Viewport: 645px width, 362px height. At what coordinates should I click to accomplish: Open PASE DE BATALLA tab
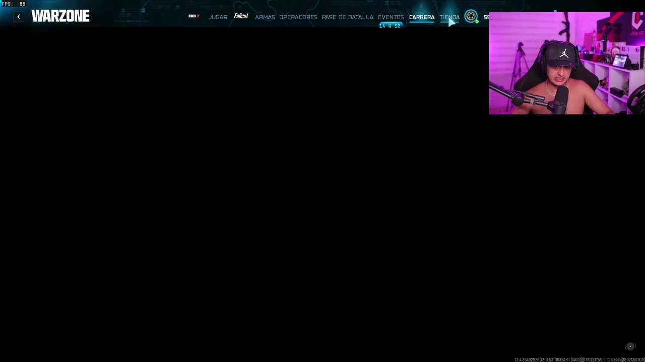coord(348,17)
